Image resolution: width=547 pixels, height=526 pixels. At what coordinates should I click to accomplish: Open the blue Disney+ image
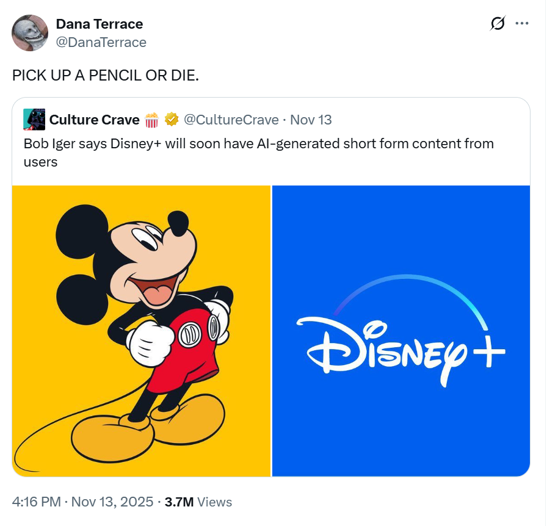pos(400,330)
